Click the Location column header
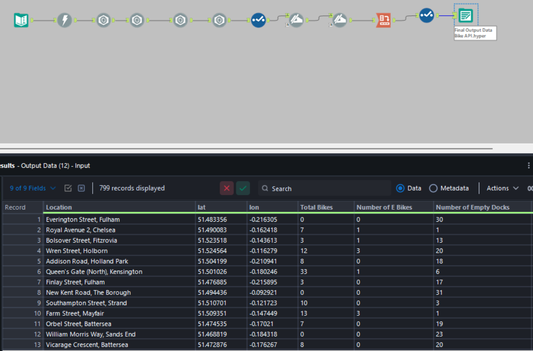Screen dimensions: 533x351 point(119,207)
